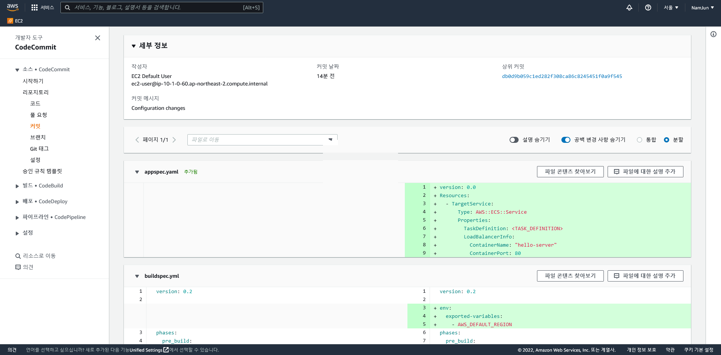
Task: Open Code under repositories
Action: [35, 103]
